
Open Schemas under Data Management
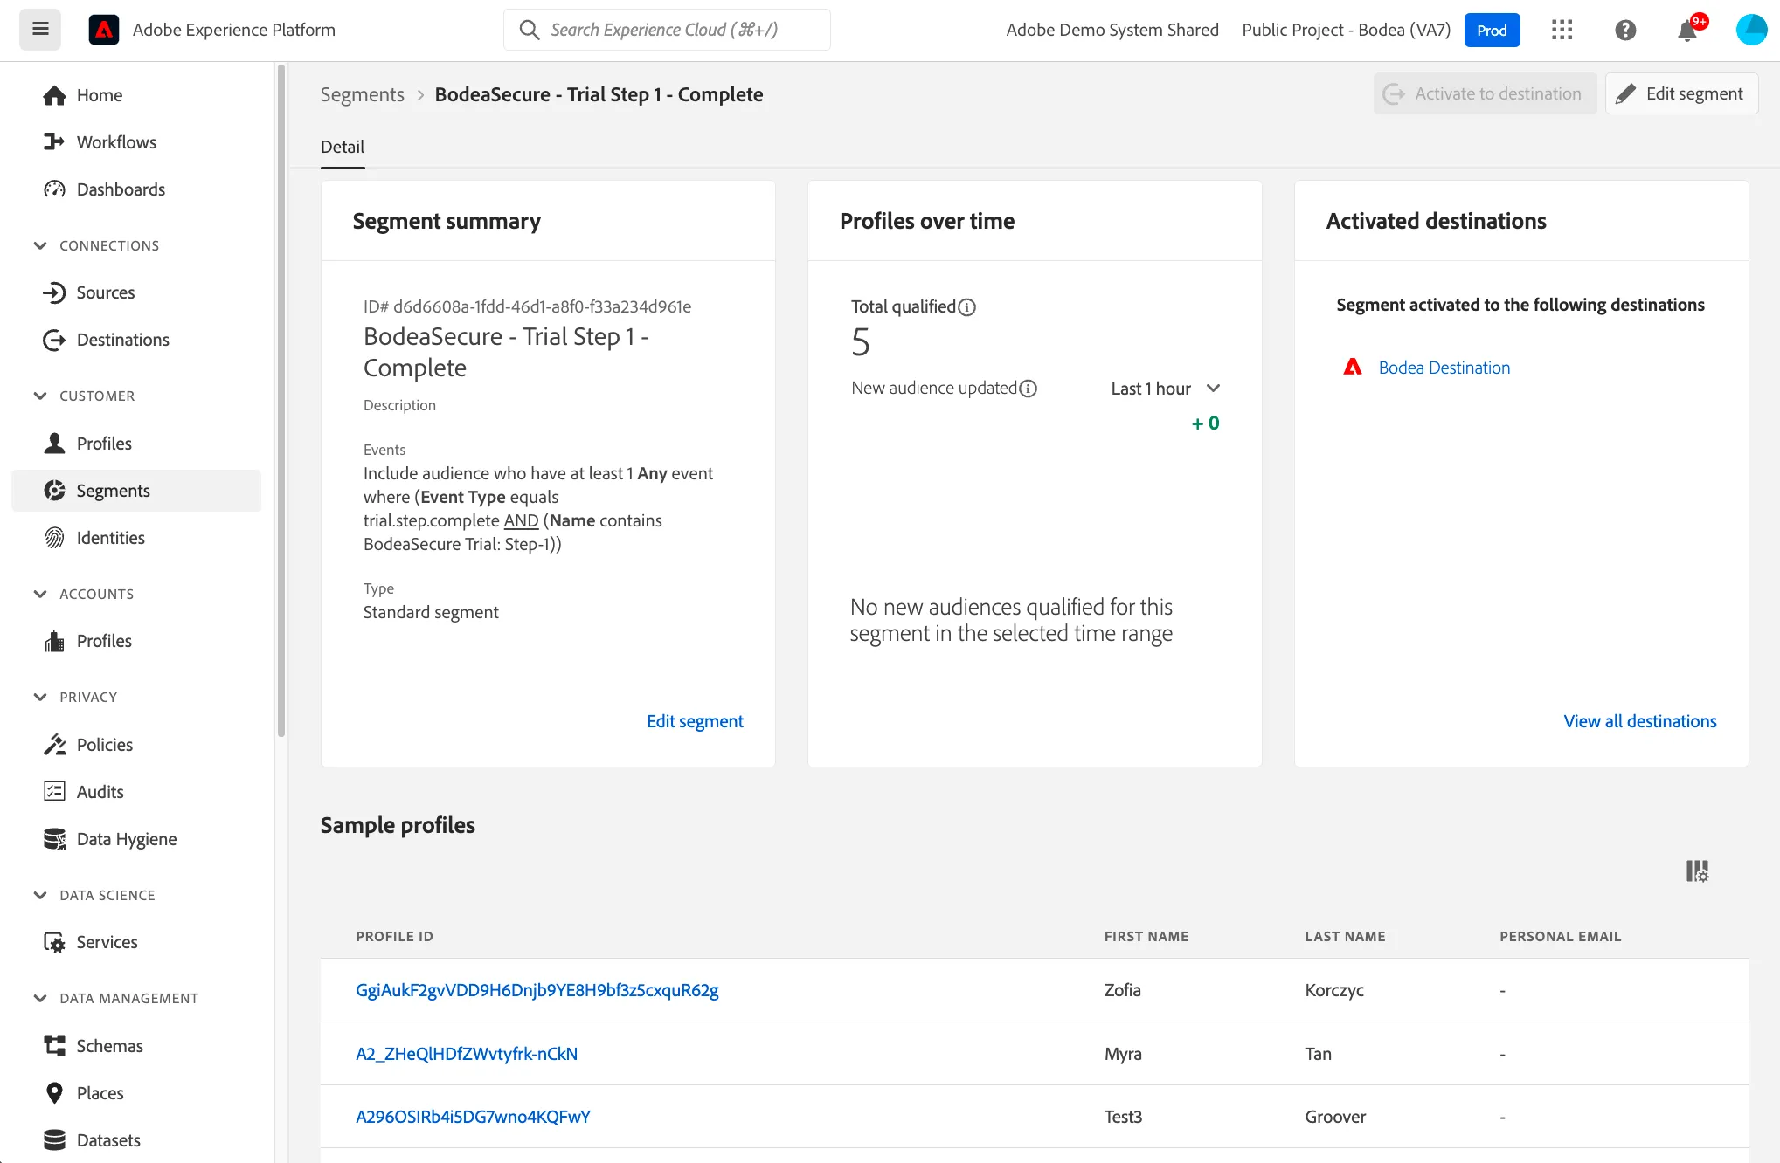coord(136,1046)
